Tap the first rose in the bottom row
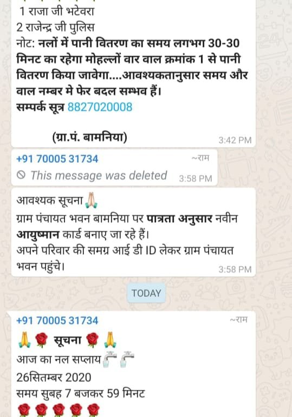Viewport: 292px width, 417px height. [24, 410]
